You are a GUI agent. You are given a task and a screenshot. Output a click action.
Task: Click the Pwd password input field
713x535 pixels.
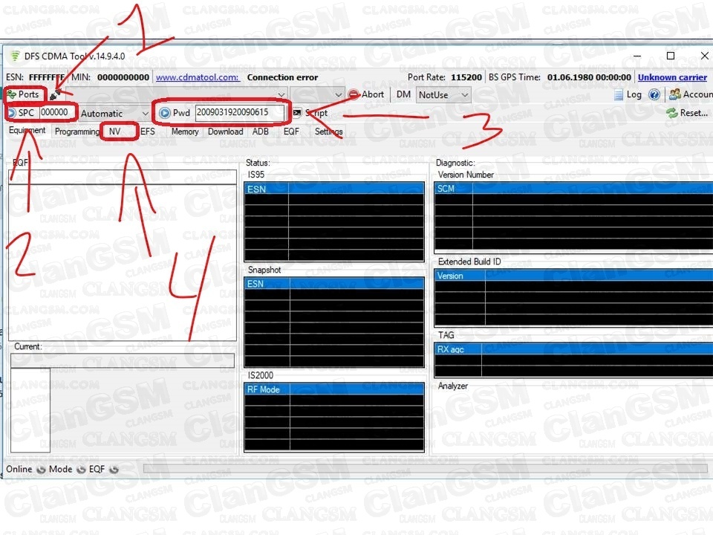[x=240, y=113]
